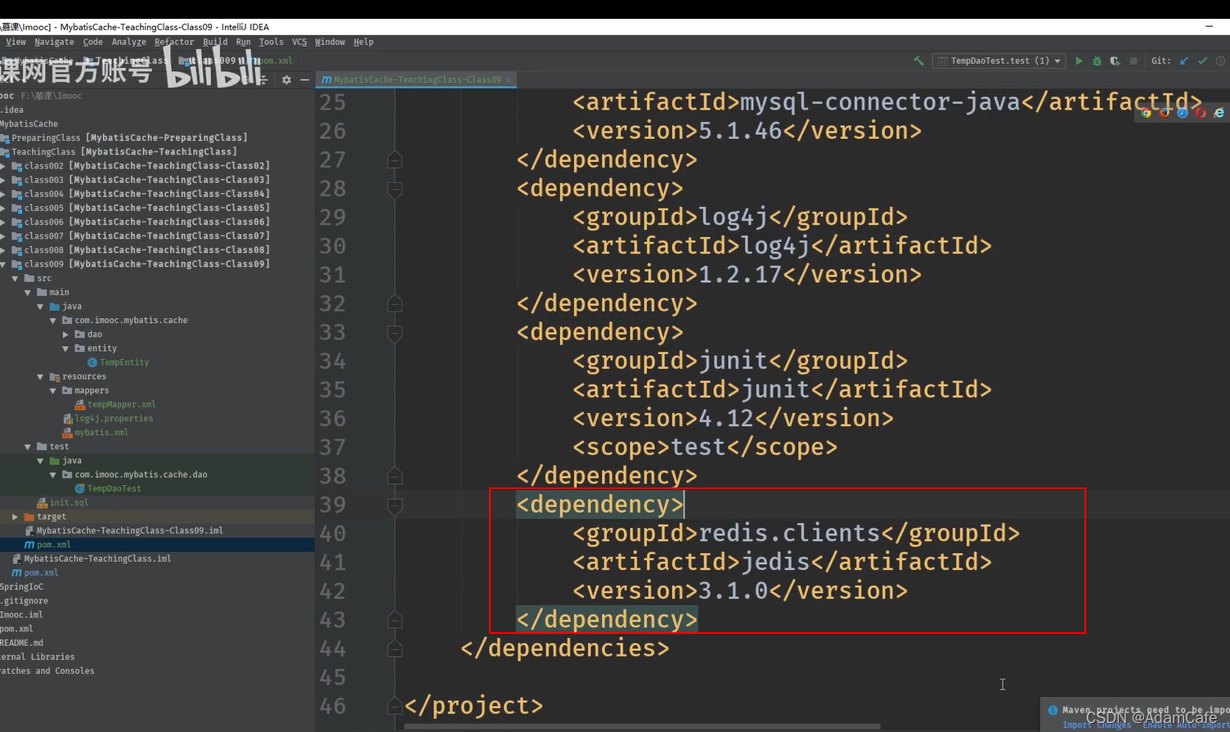Open preview in Internet Explorer browser icon

coord(1219,113)
